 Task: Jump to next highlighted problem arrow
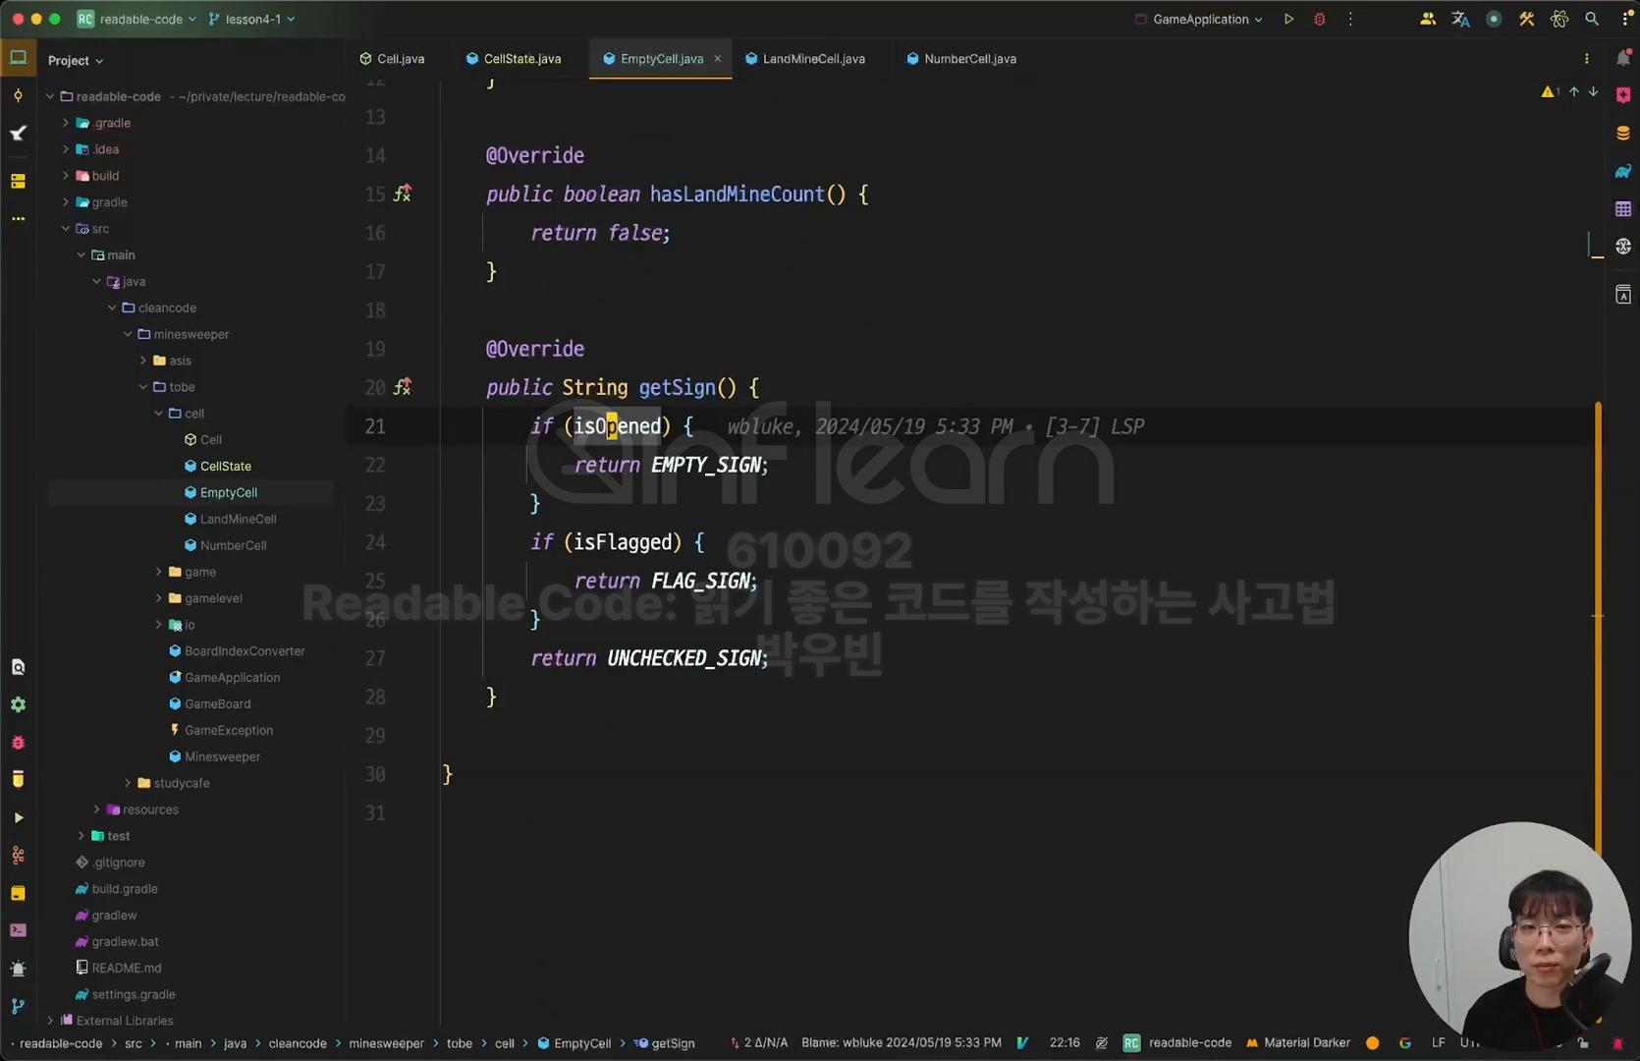[1593, 91]
